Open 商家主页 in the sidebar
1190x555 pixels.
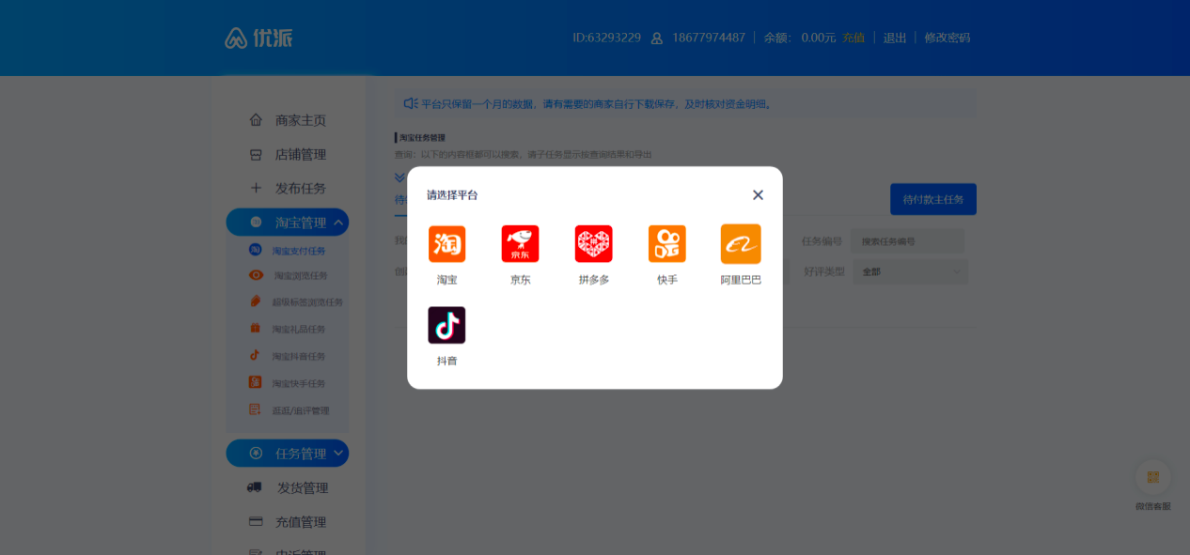300,120
